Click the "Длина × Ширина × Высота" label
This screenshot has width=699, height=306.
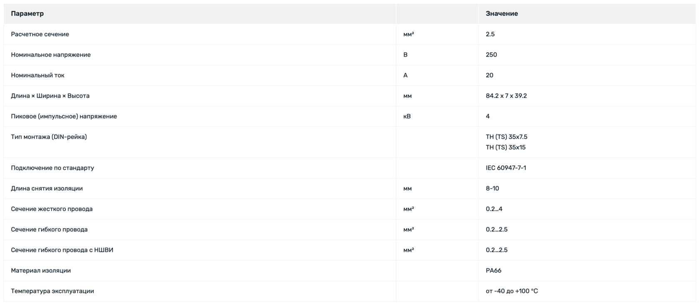50,96
